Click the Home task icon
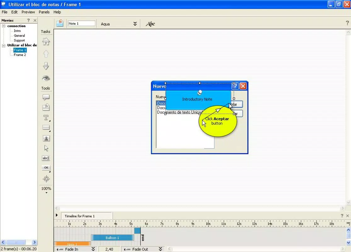This screenshot has height=252, width=351. [46, 42]
